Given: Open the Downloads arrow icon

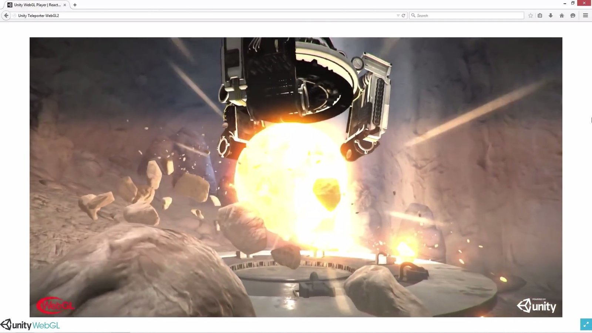Looking at the screenshot, I should pos(551,16).
